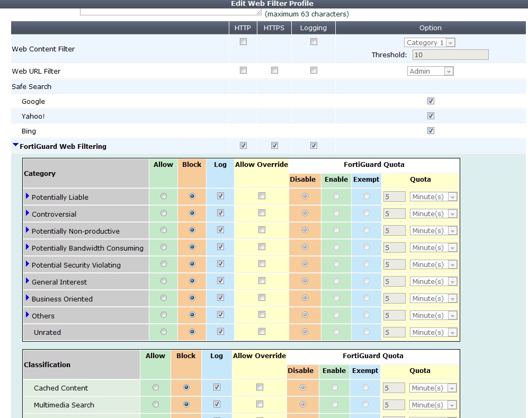Open the Admin dropdown for Web URL Filter
This screenshot has height=418, width=528.
(x=430, y=71)
